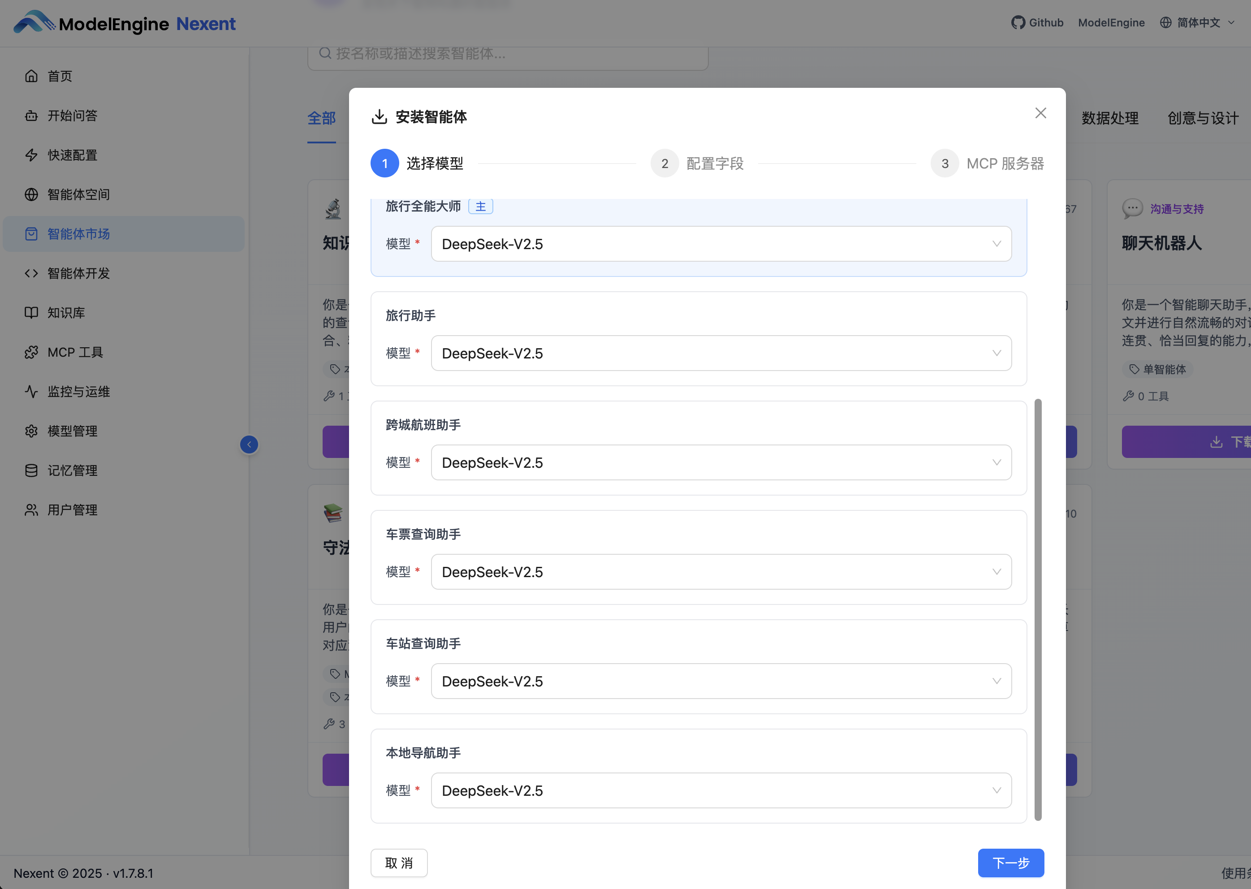Open model dropdown for 旅行助手

721,353
